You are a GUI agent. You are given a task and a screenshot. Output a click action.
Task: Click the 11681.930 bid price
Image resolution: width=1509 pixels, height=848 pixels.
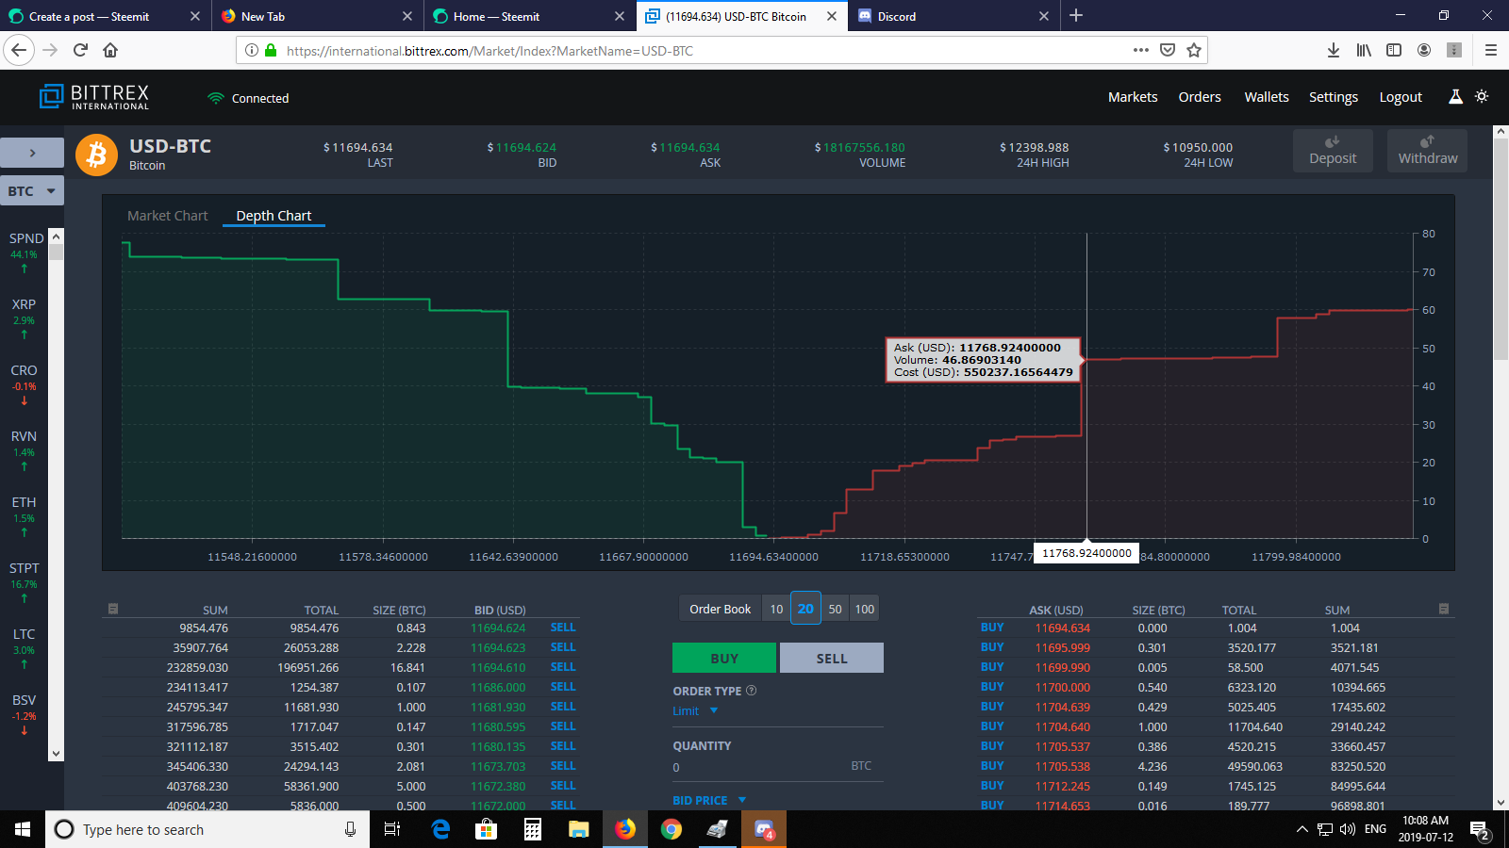[x=498, y=708]
